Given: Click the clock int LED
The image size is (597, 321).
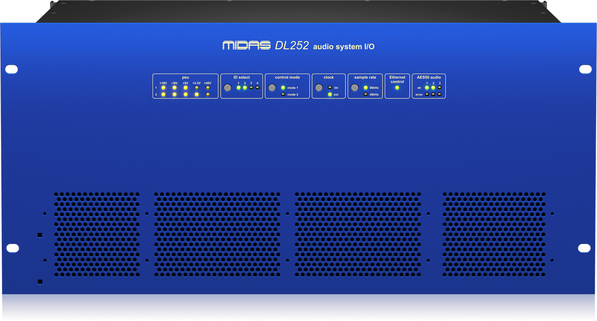Looking at the screenshot, I should coord(330,88).
